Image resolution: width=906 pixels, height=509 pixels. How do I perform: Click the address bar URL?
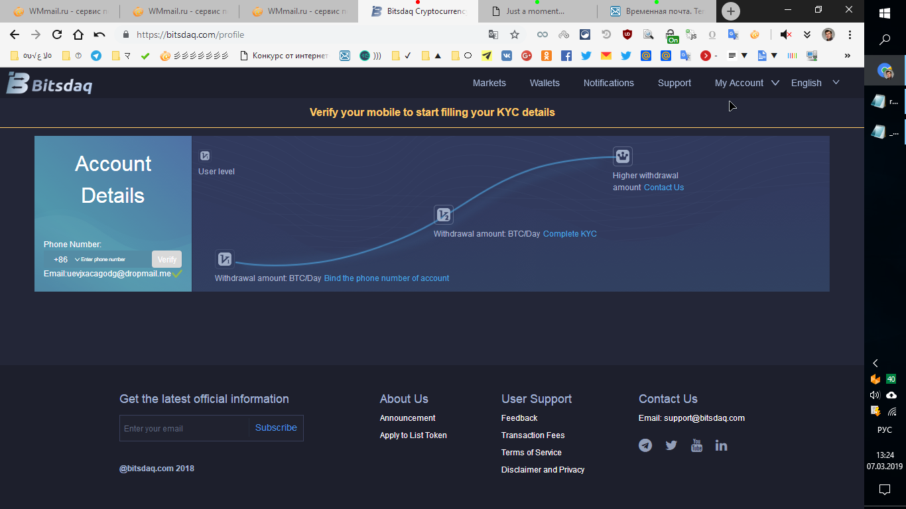[190, 34]
